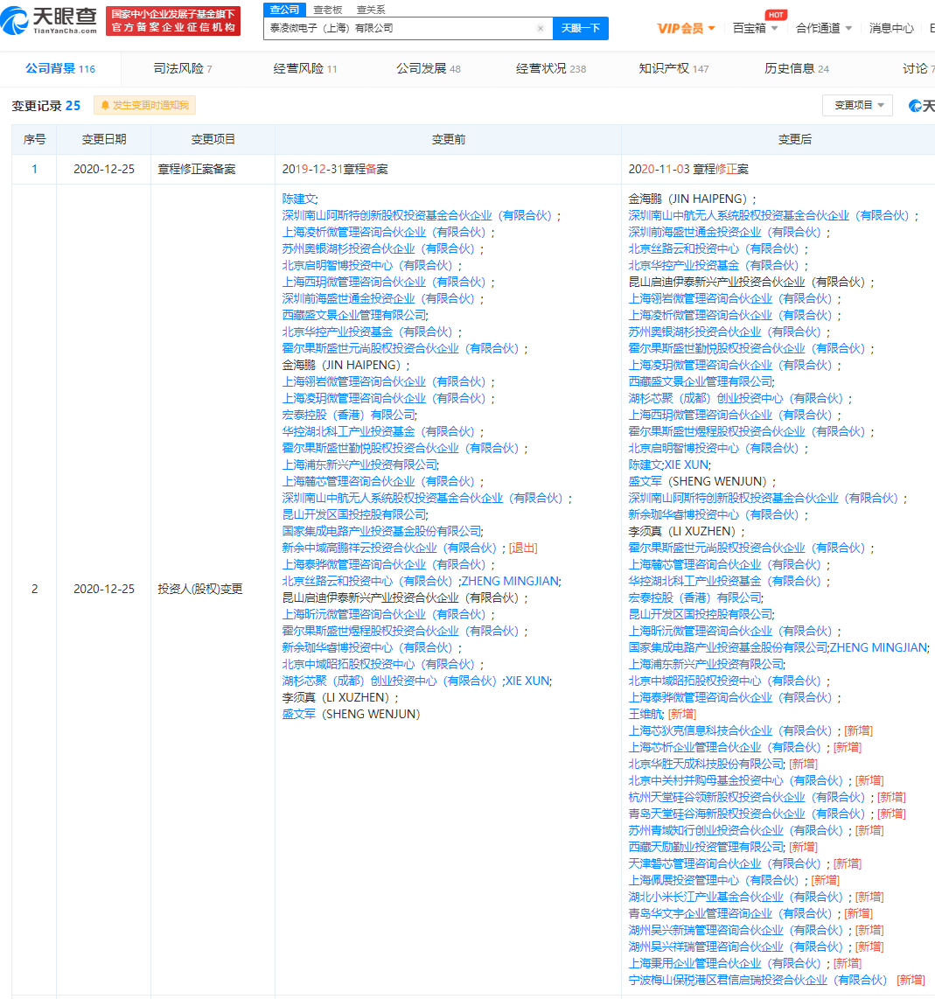The image size is (935, 999).
Task: Open the ZHENG MINGJIAN link in 变更前 column
Action: coord(510,581)
